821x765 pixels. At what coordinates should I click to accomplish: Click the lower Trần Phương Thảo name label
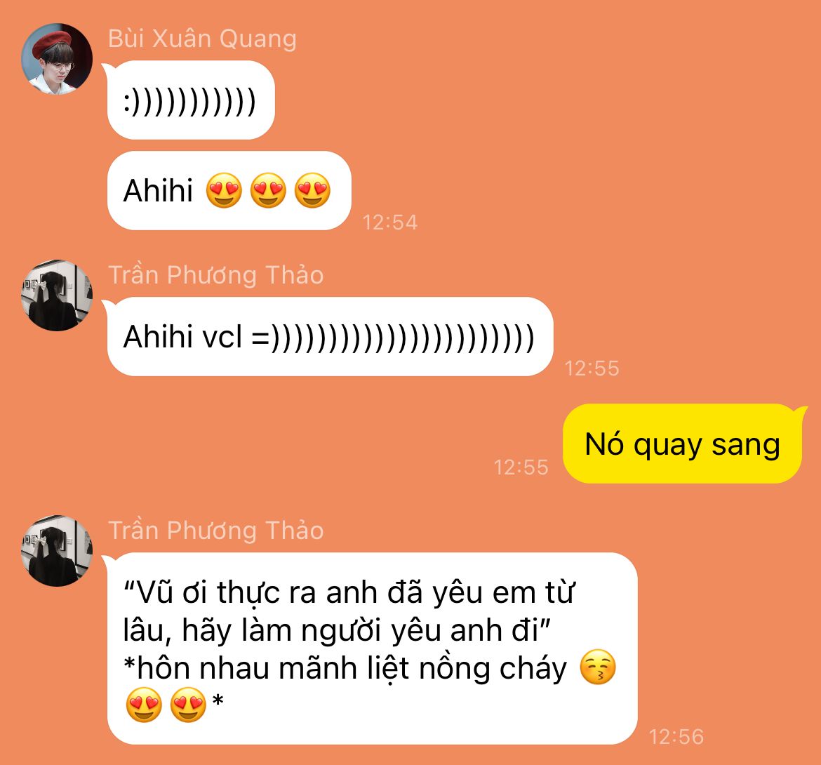[x=215, y=531]
